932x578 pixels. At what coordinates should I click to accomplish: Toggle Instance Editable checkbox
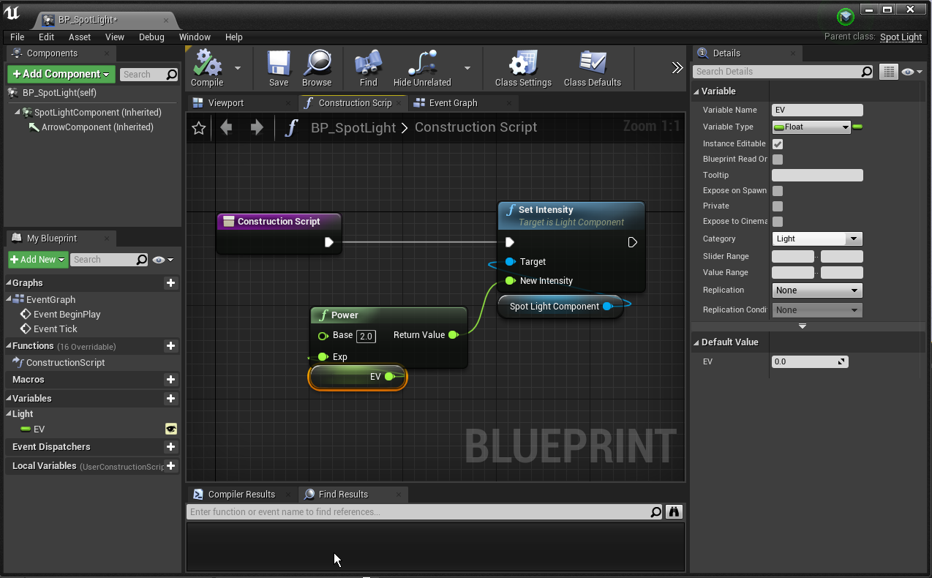pyautogui.click(x=778, y=144)
